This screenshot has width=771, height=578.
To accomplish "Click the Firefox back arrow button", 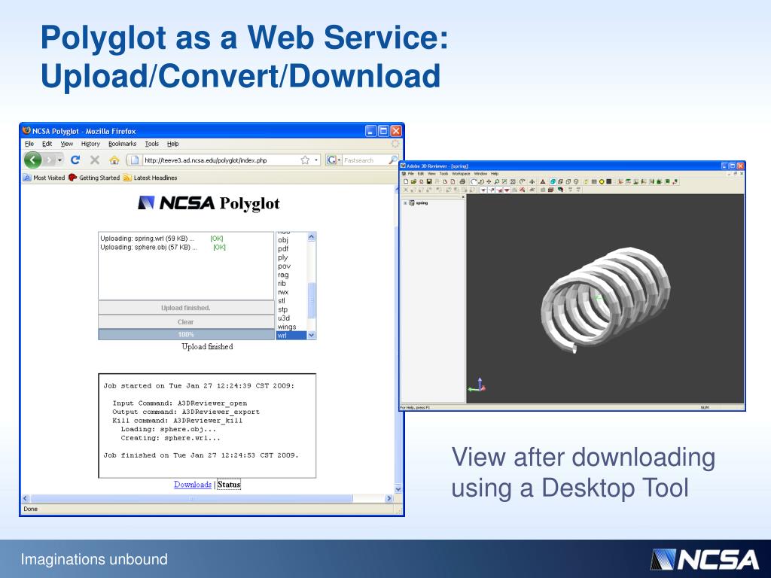I will [32, 160].
